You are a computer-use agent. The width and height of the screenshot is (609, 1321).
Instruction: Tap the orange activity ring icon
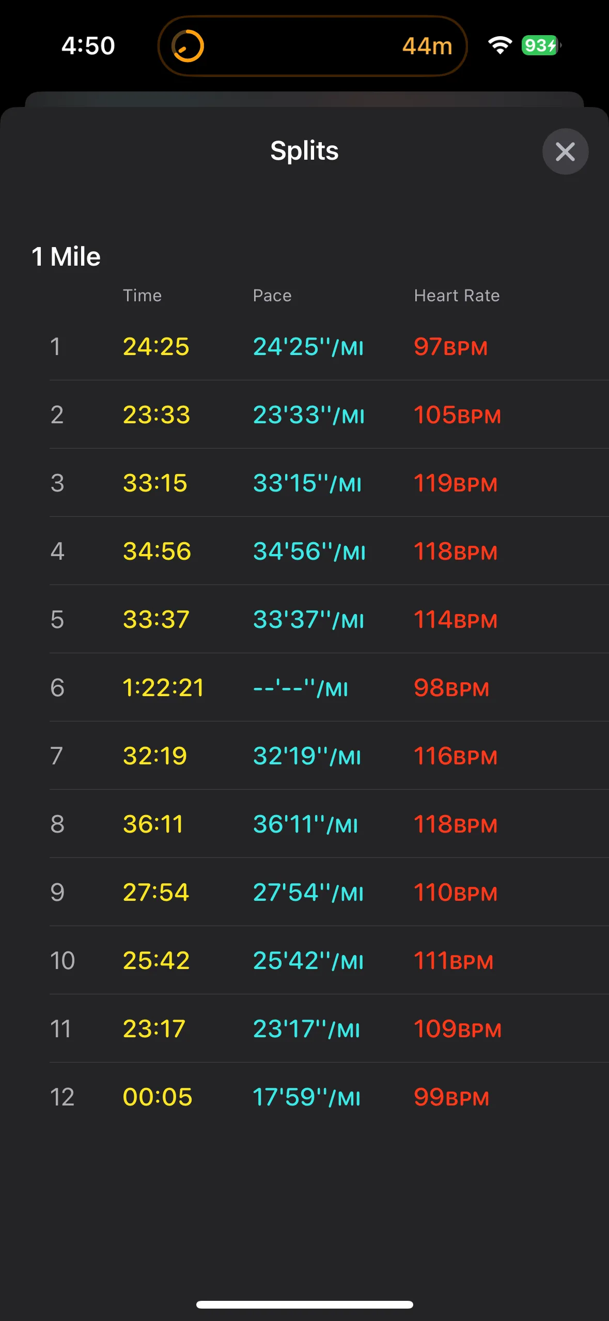point(188,46)
